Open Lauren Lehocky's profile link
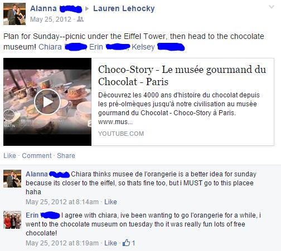 tap(124, 8)
